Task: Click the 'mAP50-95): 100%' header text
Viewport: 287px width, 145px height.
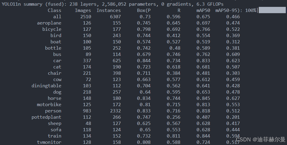Action: pyautogui.click(x=236, y=10)
